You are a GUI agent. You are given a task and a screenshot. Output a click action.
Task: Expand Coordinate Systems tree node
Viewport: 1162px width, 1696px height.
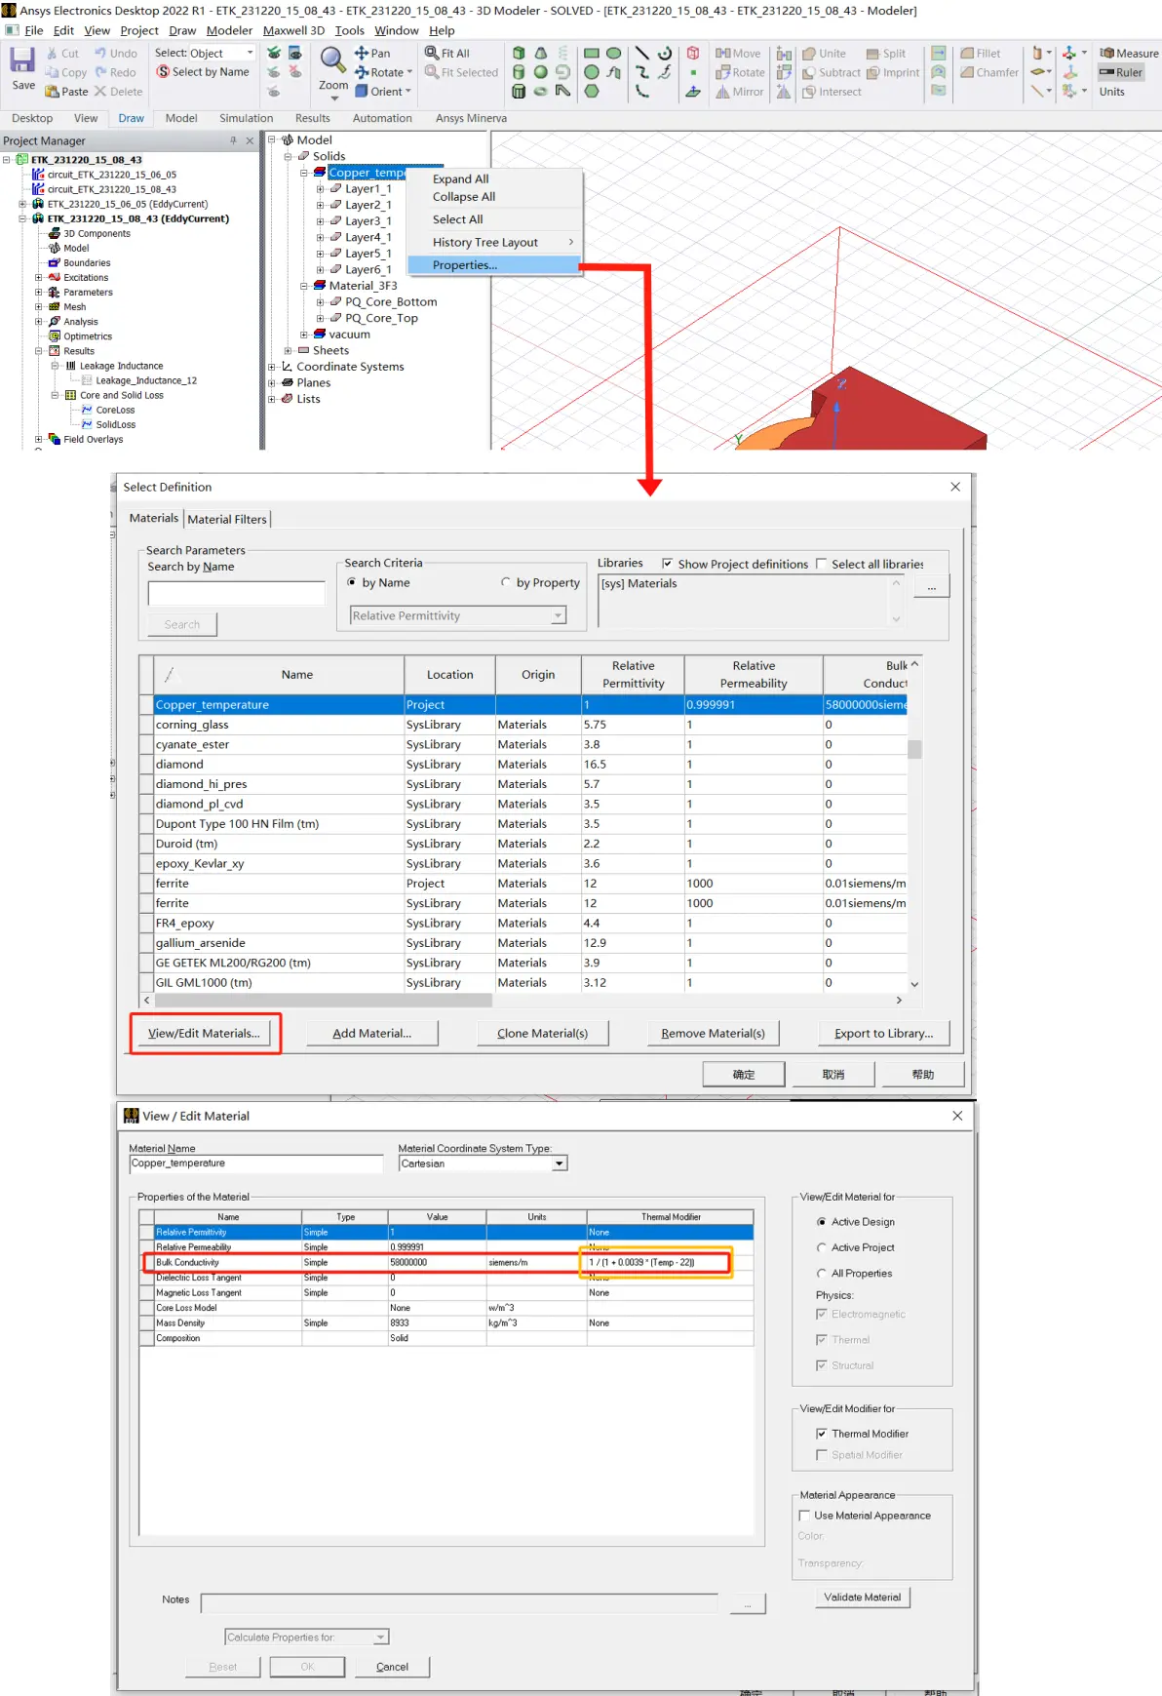(x=272, y=367)
